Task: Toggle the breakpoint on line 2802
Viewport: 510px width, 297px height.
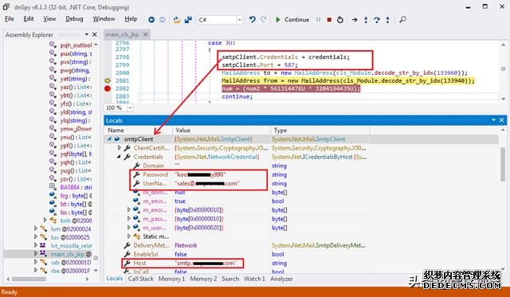Action: pyautogui.click(x=108, y=88)
